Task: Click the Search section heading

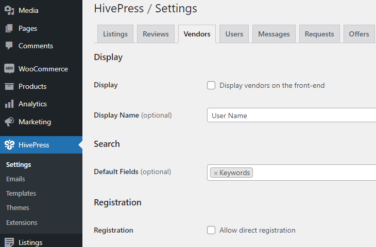Action: (x=107, y=144)
